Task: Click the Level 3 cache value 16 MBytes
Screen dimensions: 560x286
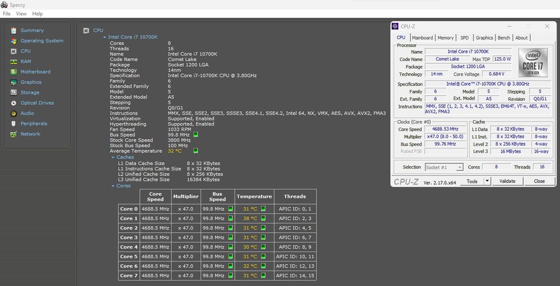Action: pyautogui.click(x=510, y=152)
